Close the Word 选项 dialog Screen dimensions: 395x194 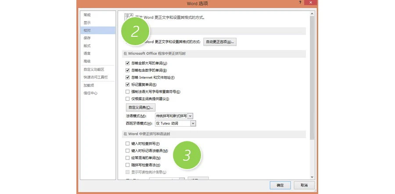click(x=311, y=2)
